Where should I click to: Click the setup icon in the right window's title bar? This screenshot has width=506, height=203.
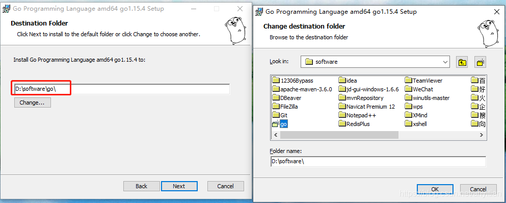click(x=259, y=12)
